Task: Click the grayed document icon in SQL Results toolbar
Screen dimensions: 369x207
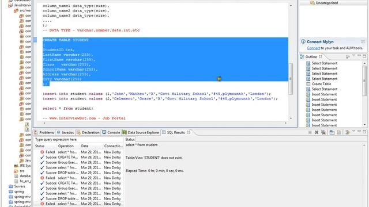Action: point(338,132)
